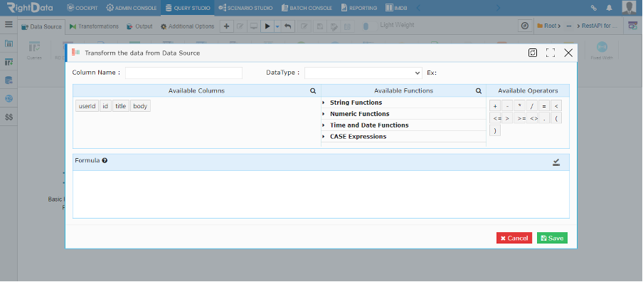The width and height of the screenshot is (643, 282).
Task: Open the DataType dropdown
Action: click(x=363, y=73)
